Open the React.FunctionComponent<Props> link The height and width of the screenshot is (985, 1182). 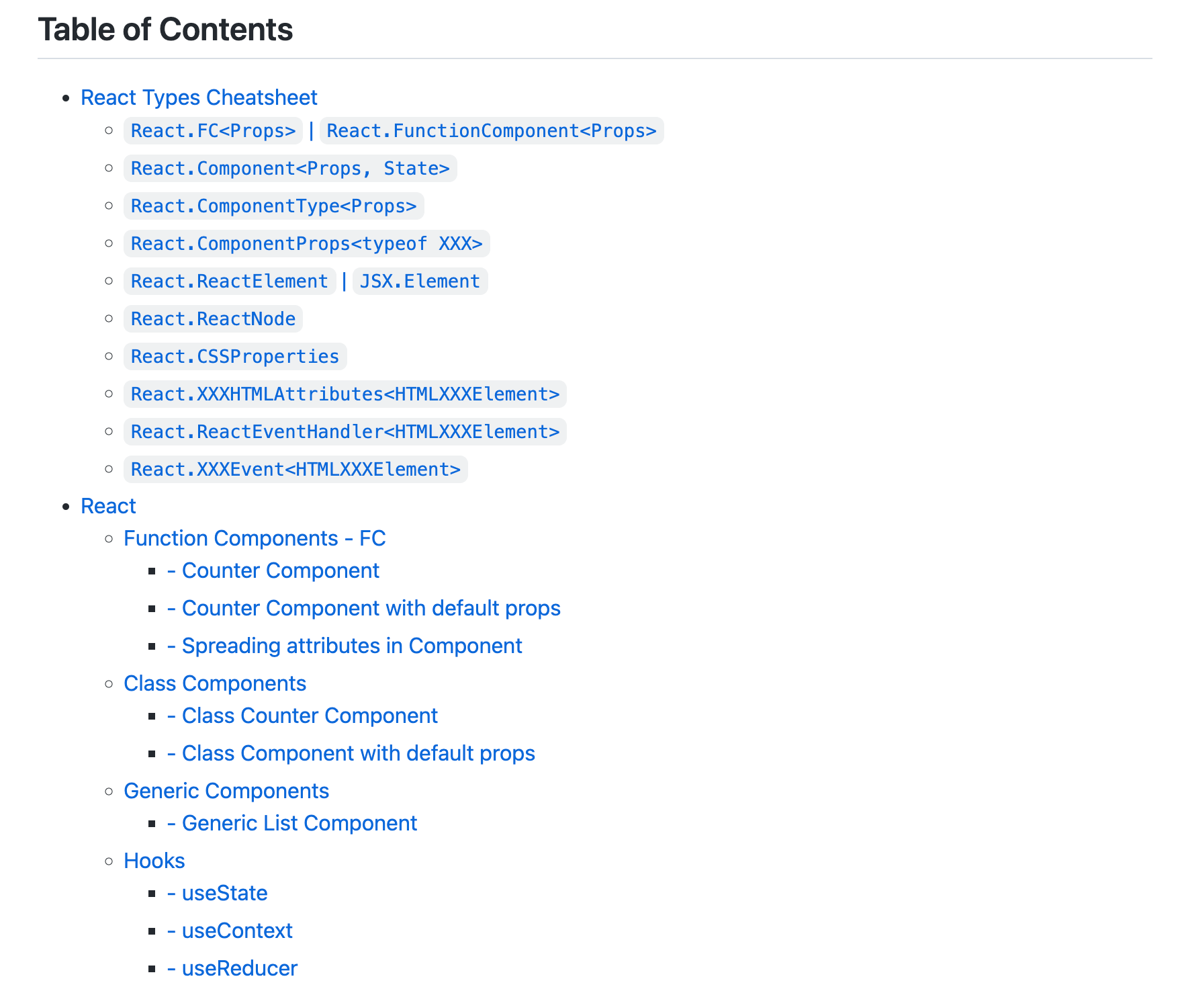click(x=491, y=131)
